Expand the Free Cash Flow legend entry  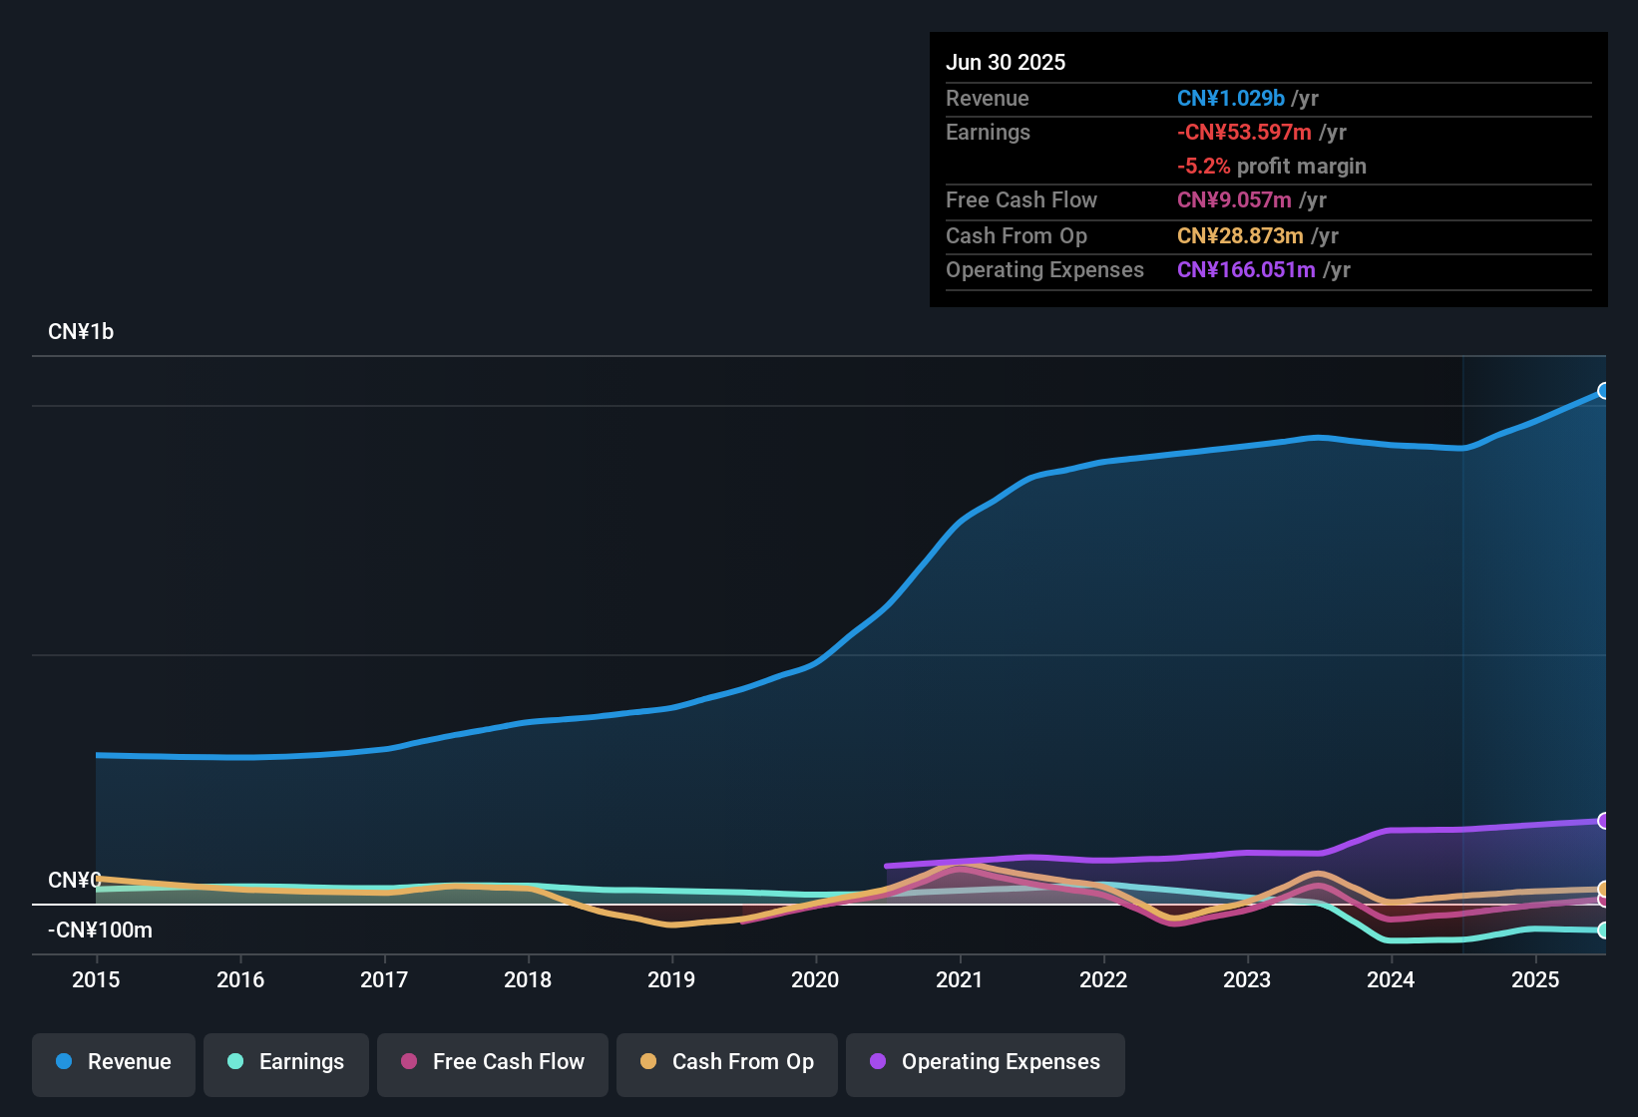pyautogui.click(x=492, y=1063)
